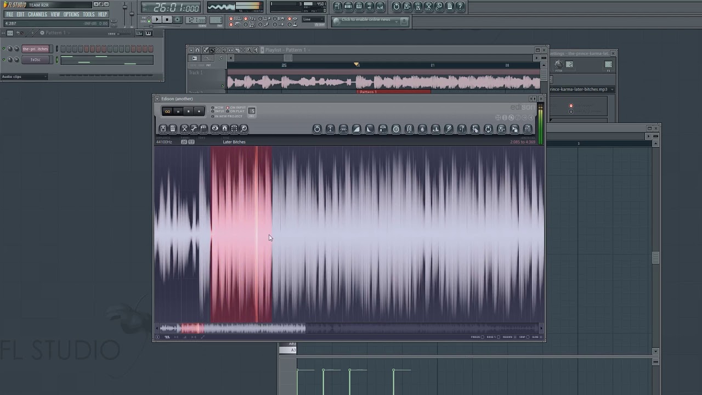Open the mixer from the main toolbar
The width and height of the screenshot is (702, 395).
380,7
